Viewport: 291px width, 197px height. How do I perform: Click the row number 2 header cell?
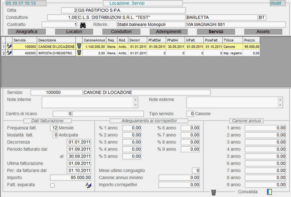3,53
